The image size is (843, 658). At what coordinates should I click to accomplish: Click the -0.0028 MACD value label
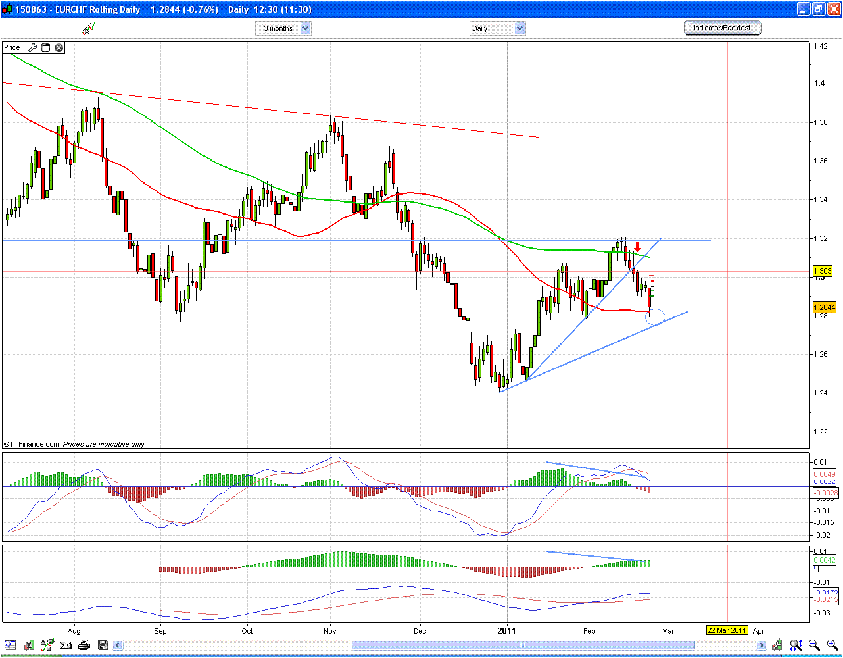[x=825, y=492]
